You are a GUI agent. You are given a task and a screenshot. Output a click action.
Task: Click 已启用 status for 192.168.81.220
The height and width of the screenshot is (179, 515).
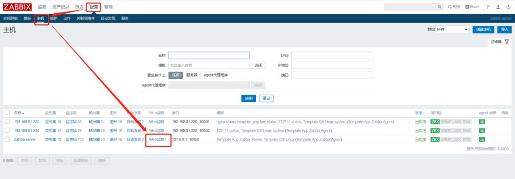coord(421,122)
